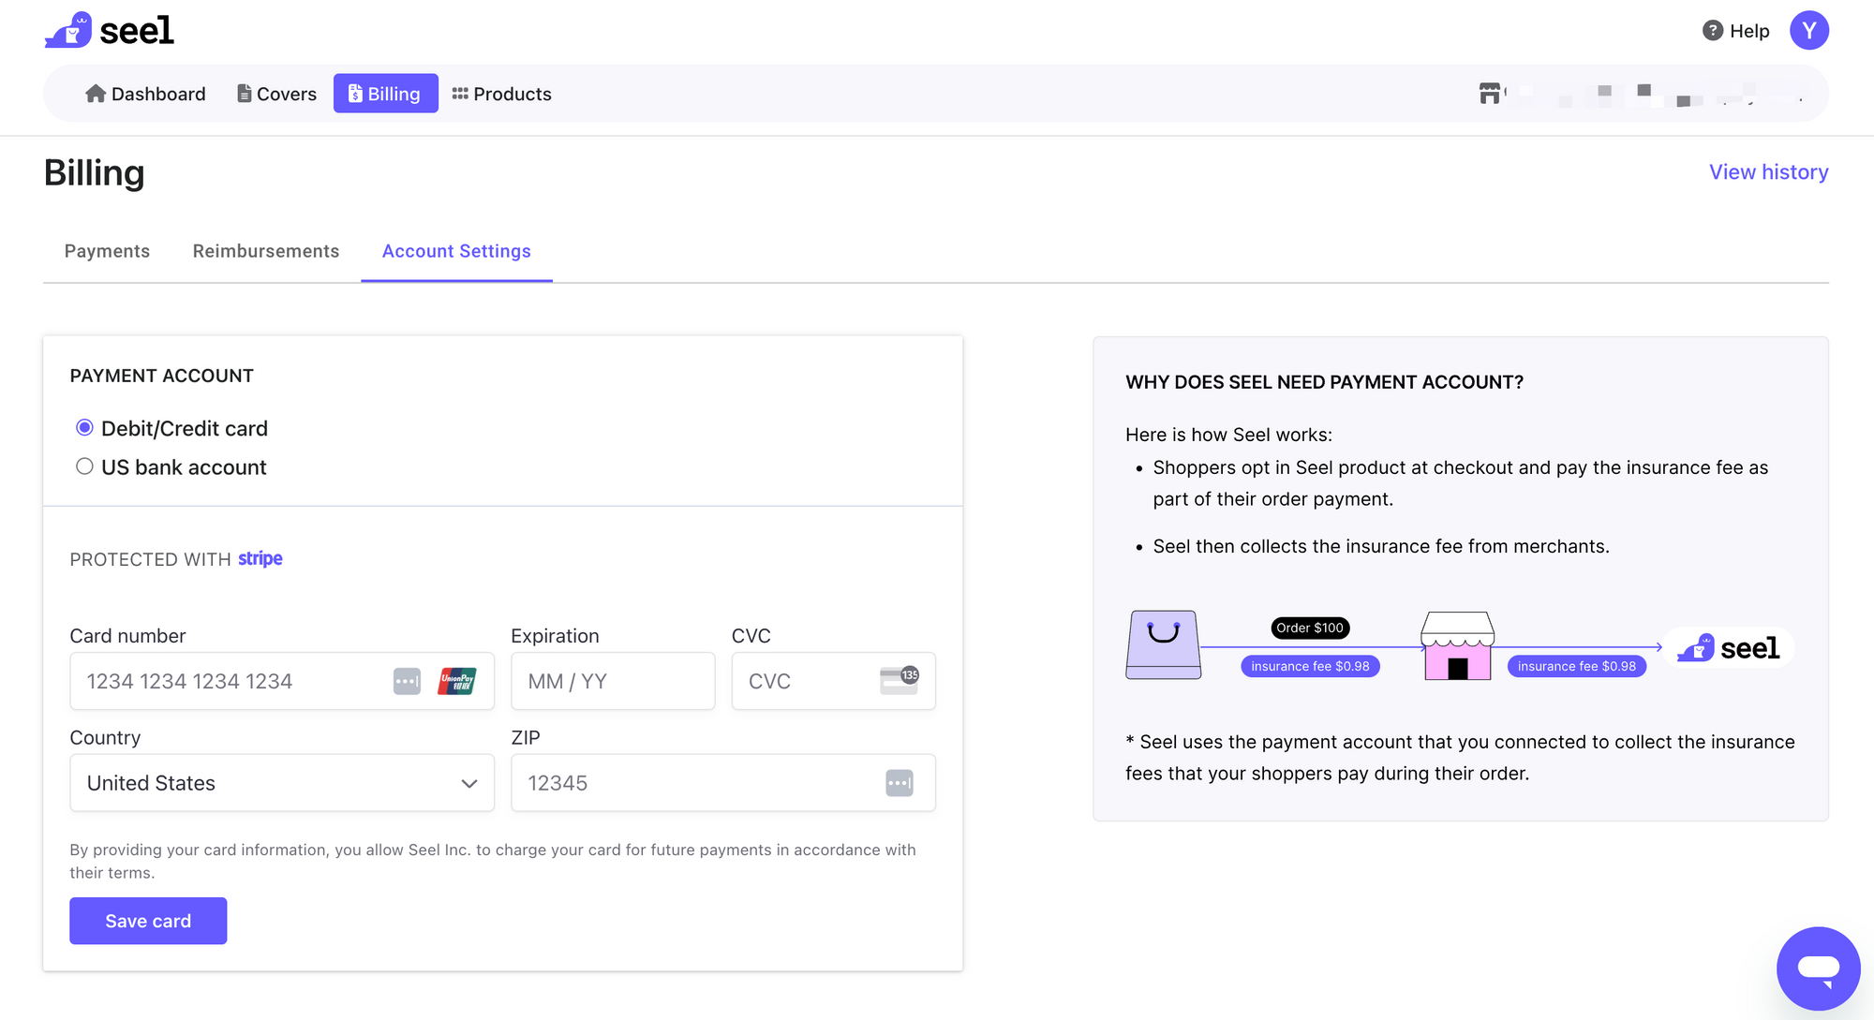The image size is (1874, 1020).
Task: Open the Covers page
Action: pyautogui.click(x=276, y=94)
